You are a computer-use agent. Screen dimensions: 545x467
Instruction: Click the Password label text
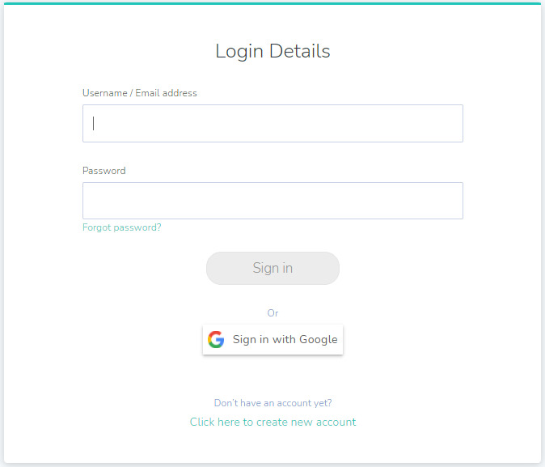click(104, 171)
